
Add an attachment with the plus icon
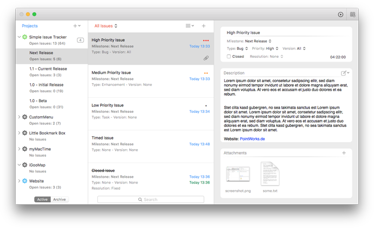tap(344, 153)
